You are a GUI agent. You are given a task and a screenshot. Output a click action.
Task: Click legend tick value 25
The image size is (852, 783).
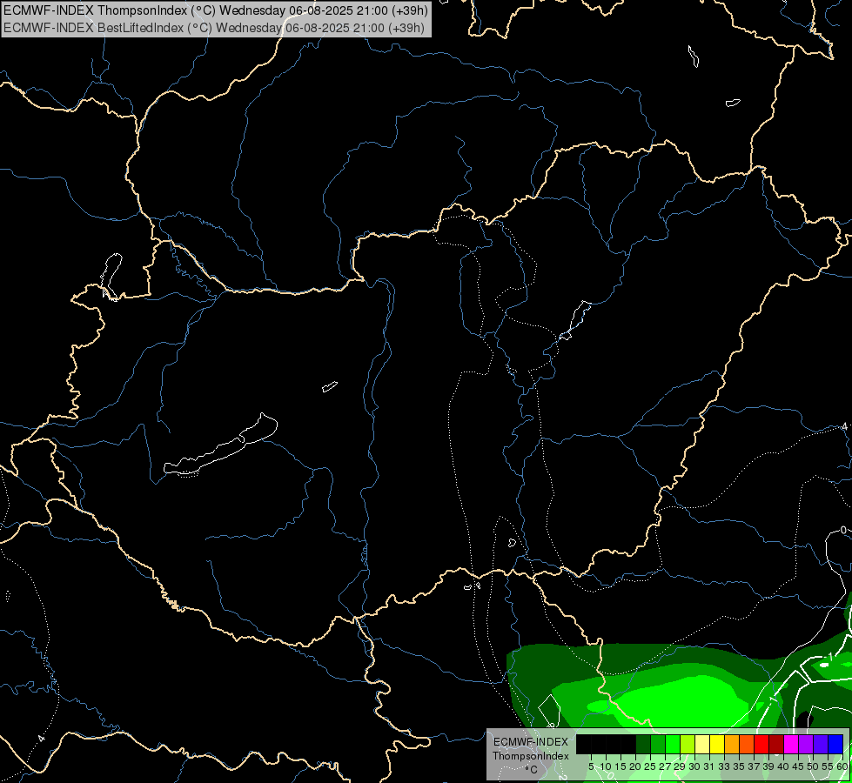[x=650, y=766]
